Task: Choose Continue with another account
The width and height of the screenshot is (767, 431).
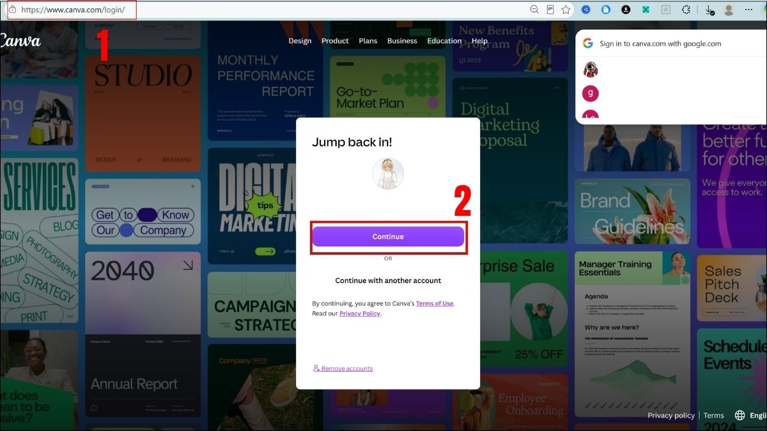Action: click(388, 280)
